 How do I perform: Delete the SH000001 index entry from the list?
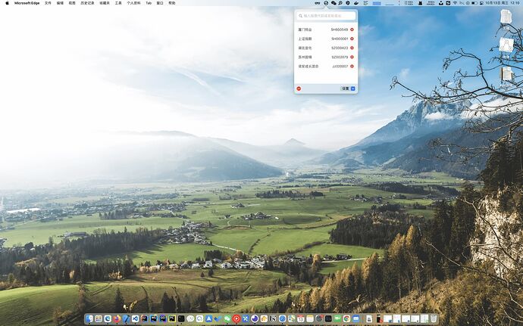pyautogui.click(x=352, y=39)
